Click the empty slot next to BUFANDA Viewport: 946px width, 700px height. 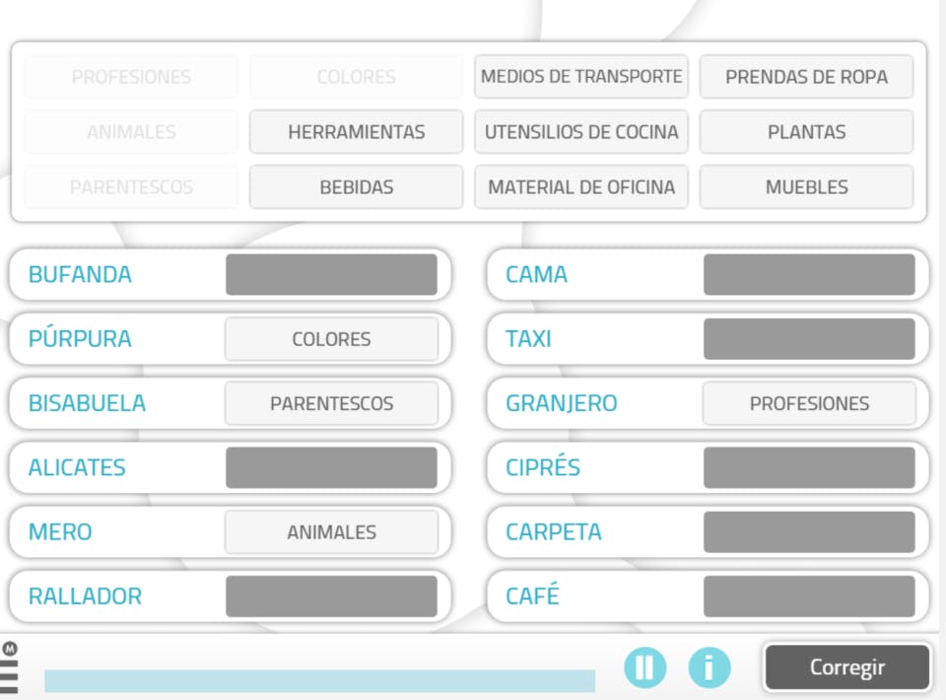pos(331,274)
